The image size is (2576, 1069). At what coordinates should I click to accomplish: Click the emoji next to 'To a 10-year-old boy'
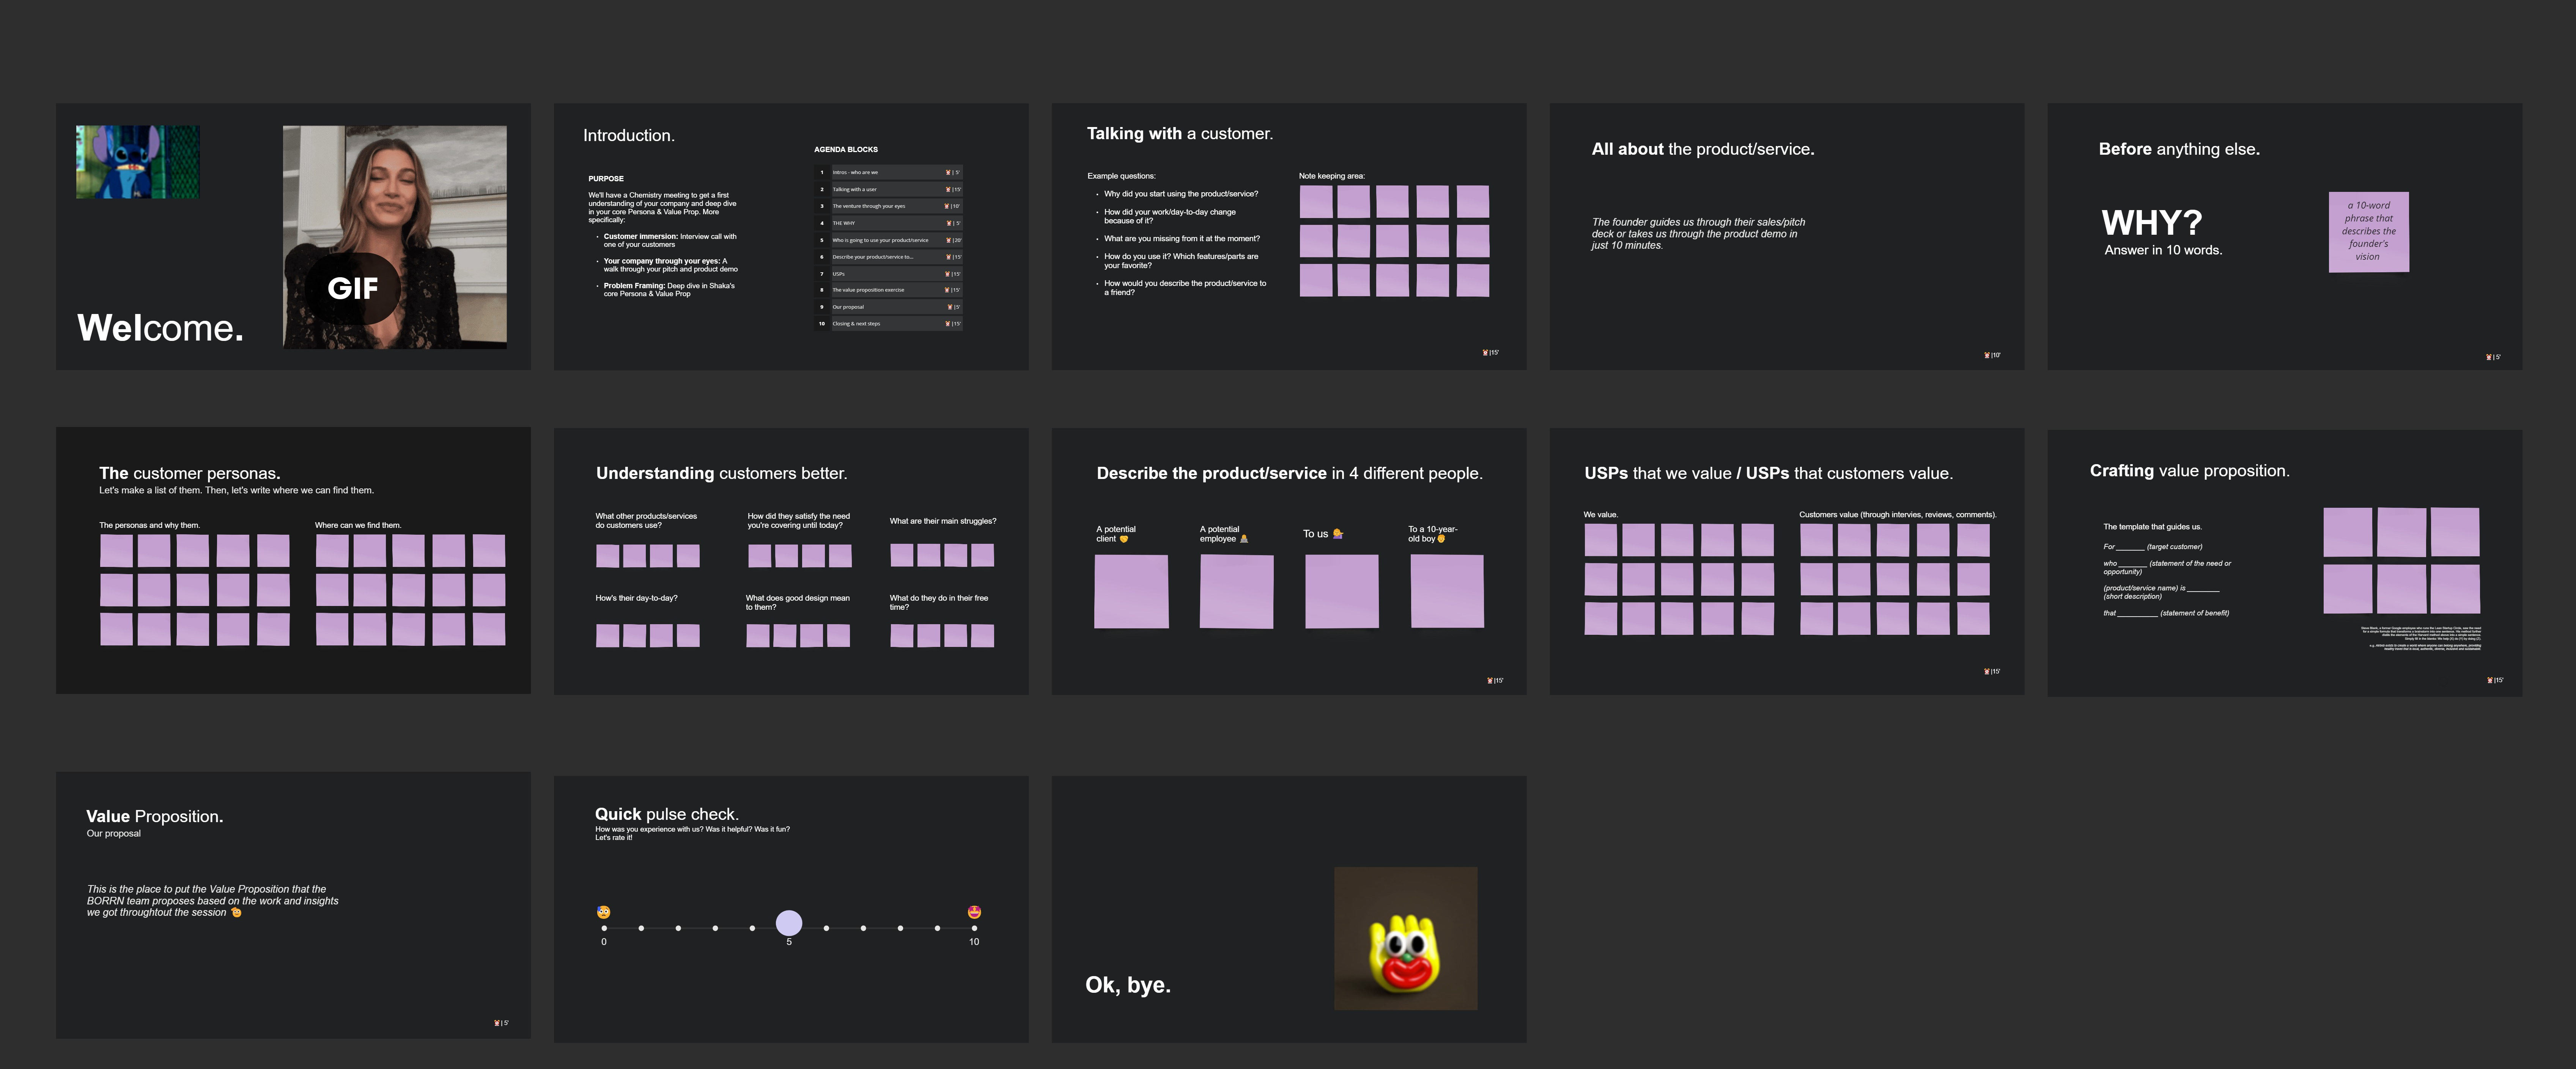click(1441, 538)
